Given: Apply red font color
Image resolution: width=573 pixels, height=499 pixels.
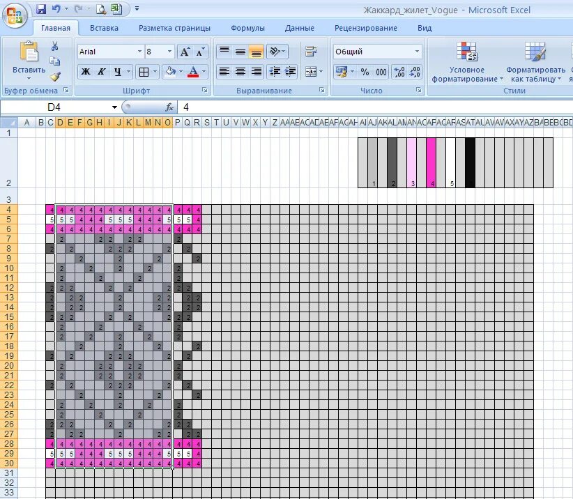Looking at the screenshot, I should [193, 72].
